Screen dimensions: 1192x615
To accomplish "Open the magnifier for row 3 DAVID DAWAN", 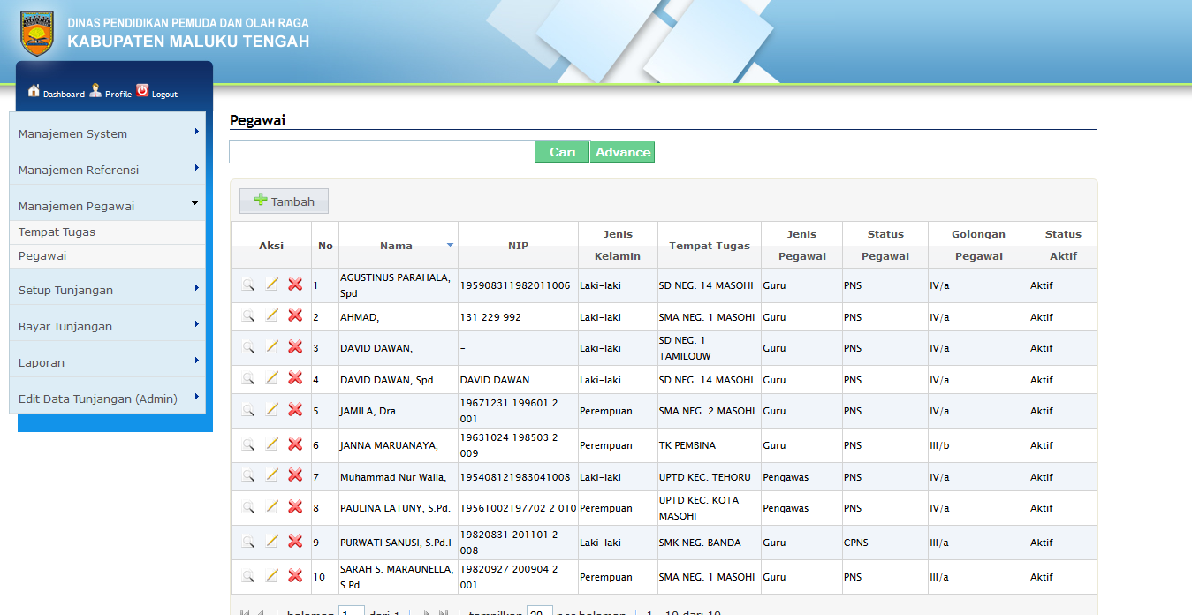I will (248, 347).
